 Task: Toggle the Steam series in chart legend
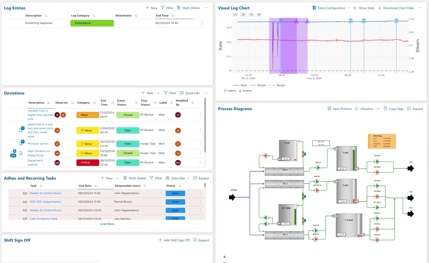[258, 85]
